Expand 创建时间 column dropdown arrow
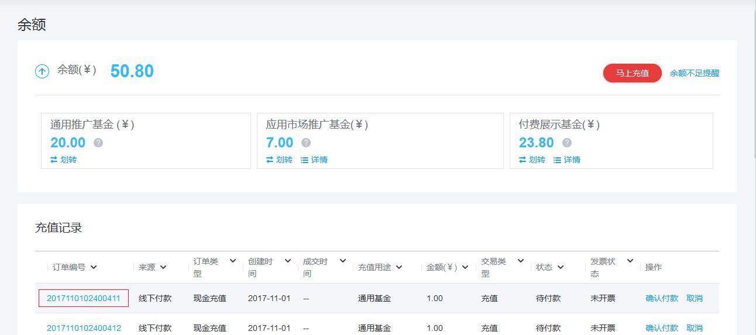The height and width of the screenshot is (335, 756). 287,261
